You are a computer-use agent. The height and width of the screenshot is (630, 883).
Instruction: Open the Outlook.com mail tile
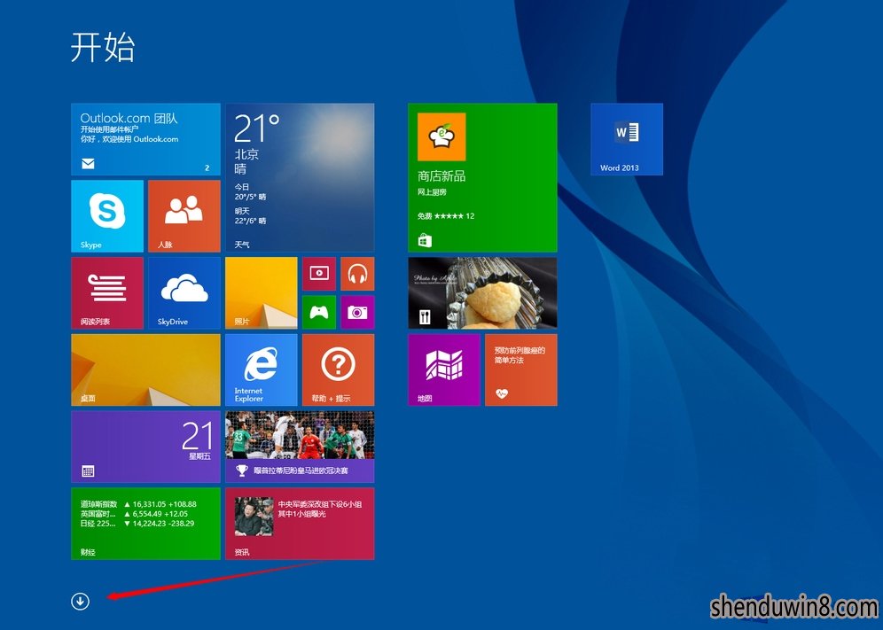(x=145, y=139)
